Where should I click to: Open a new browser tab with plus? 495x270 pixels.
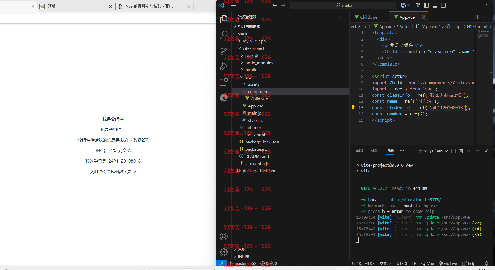coord(201,6)
